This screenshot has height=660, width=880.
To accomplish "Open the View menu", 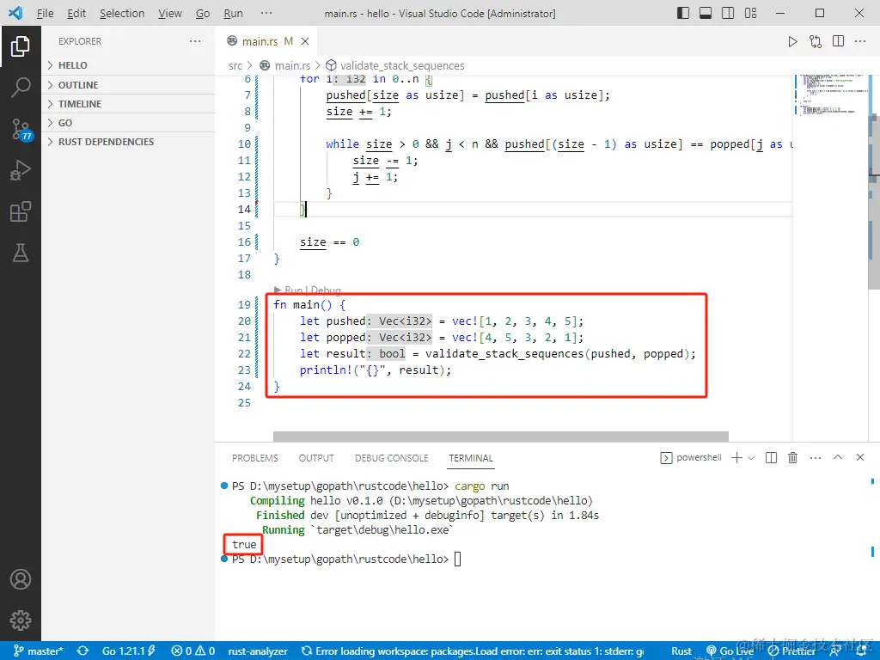I will (170, 13).
